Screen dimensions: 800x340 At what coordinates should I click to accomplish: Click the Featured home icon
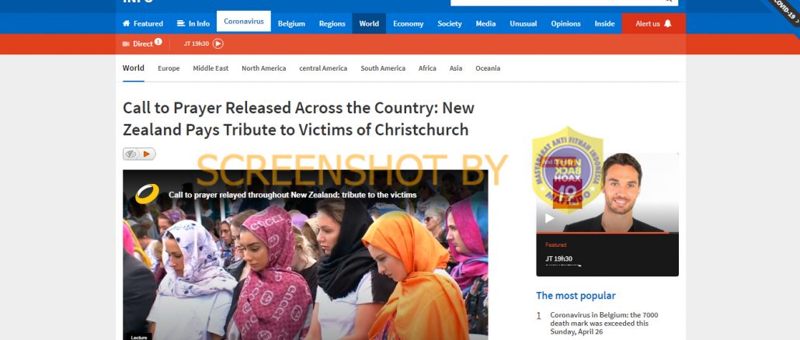coord(126,23)
